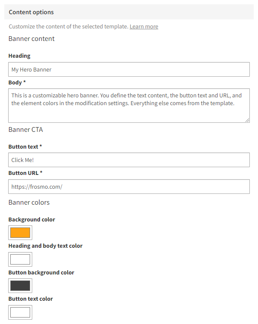Click the Button background color label
Viewport: 258px width, 324px height.
(x=41, y=272)
